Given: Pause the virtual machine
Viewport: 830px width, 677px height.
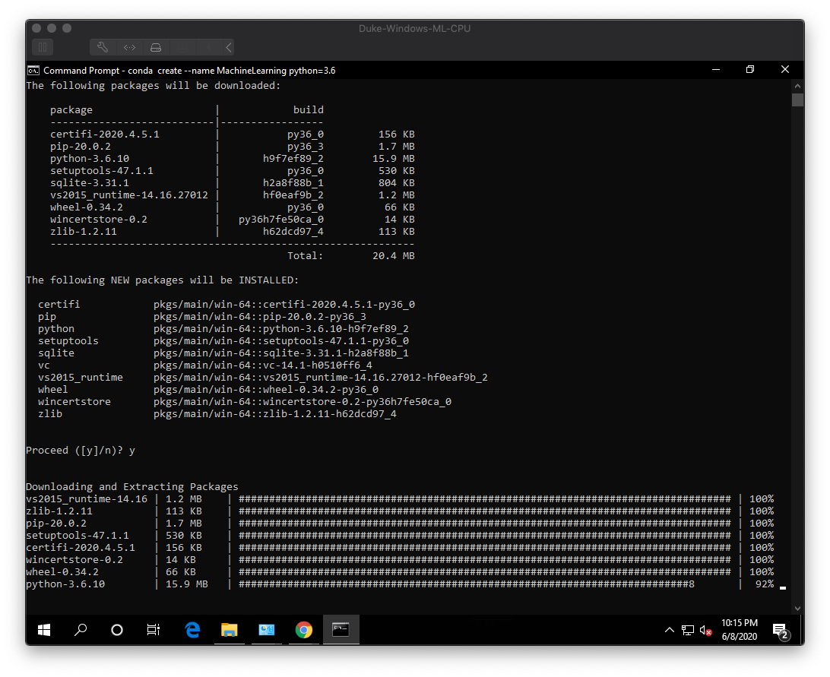Looking at the screenshot, I should coord(43,47).
